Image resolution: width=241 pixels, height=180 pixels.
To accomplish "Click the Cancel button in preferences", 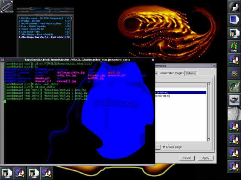I will [x=187, y=158].
